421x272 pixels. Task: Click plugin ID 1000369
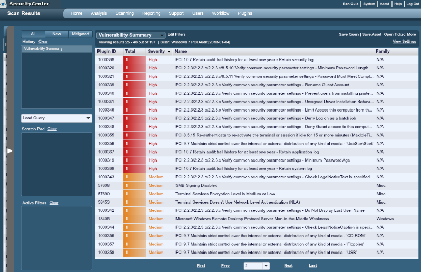[x=106, y=168]
